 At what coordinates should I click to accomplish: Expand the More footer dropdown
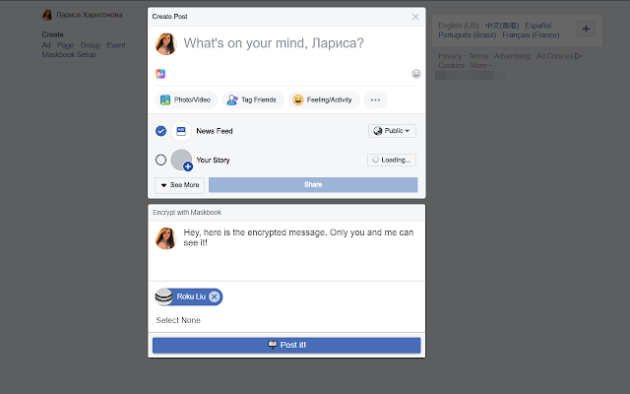pyautogui.click(x=481, y=66)
